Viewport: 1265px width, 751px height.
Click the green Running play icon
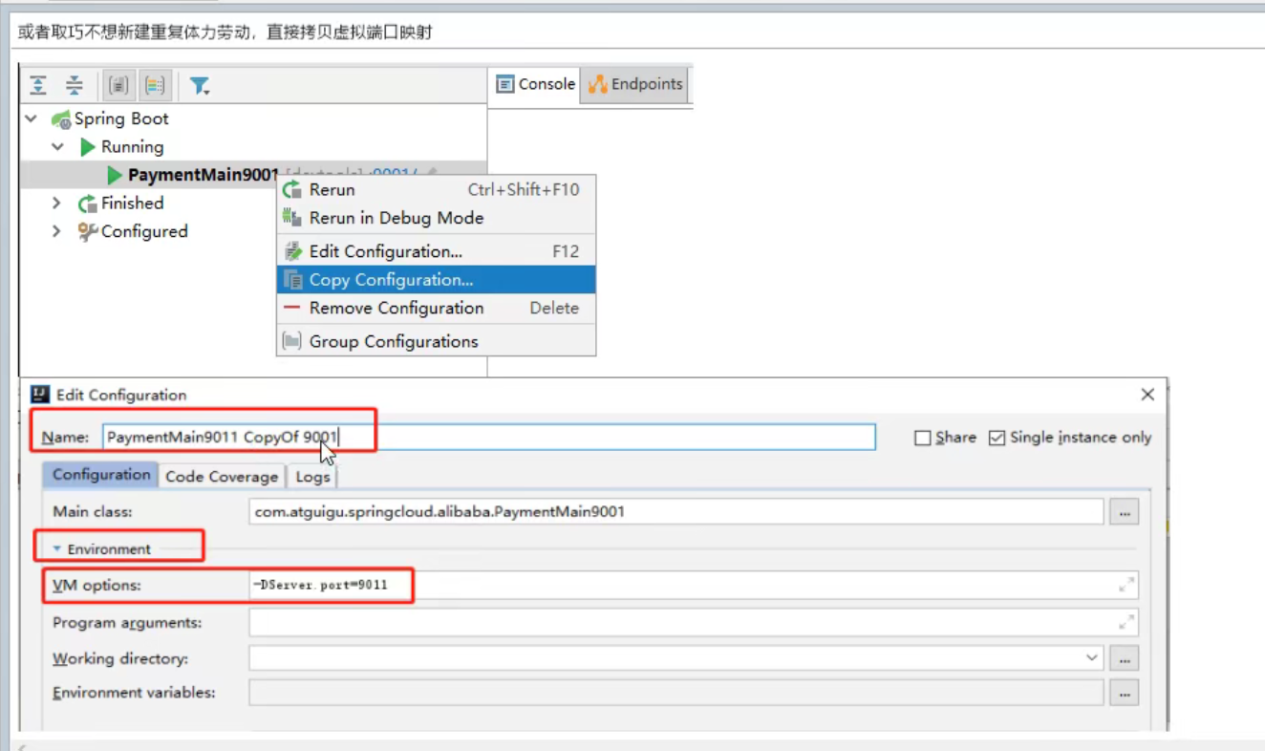88,147
